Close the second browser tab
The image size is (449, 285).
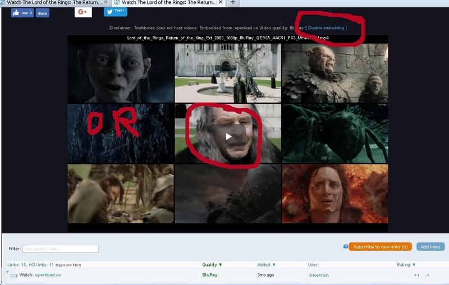[x=221, y=2]
